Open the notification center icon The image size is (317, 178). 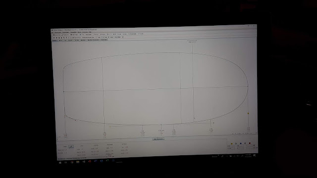pos(255,156)
